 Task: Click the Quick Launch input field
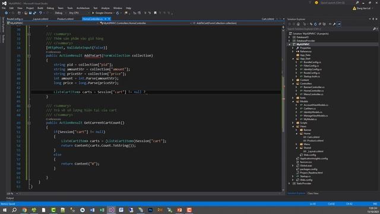click(337, 2)
